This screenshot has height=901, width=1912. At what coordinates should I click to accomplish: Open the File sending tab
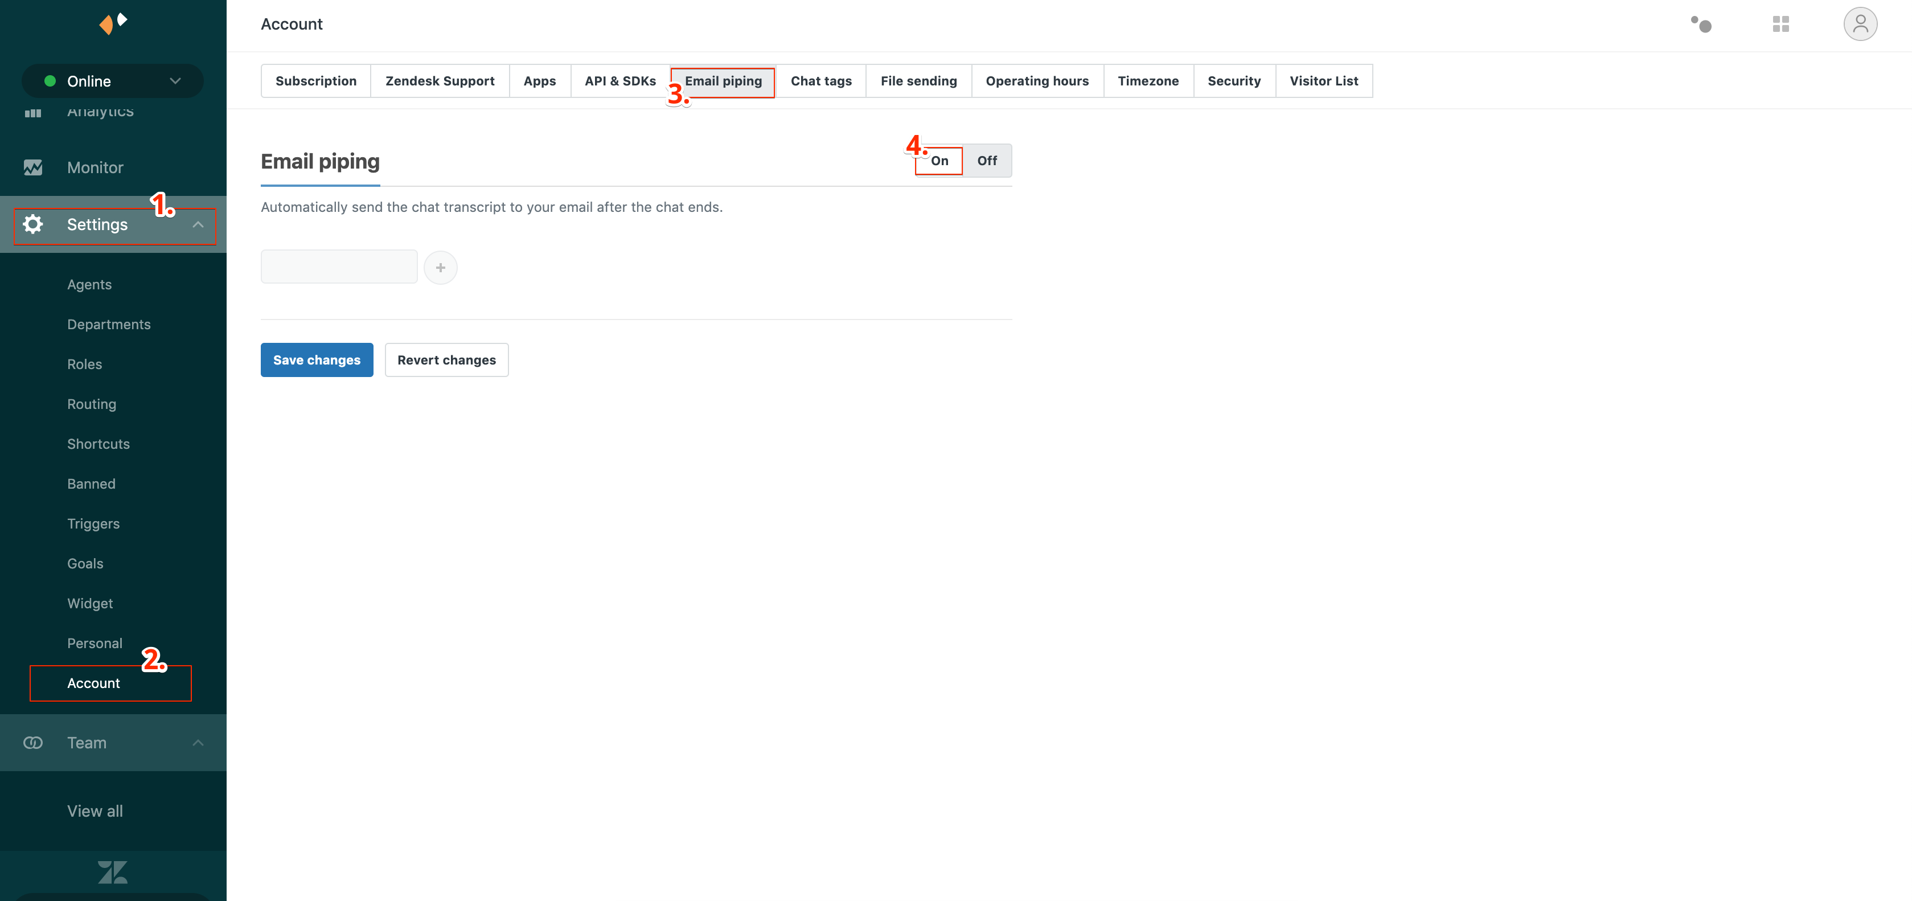point(919,81)
